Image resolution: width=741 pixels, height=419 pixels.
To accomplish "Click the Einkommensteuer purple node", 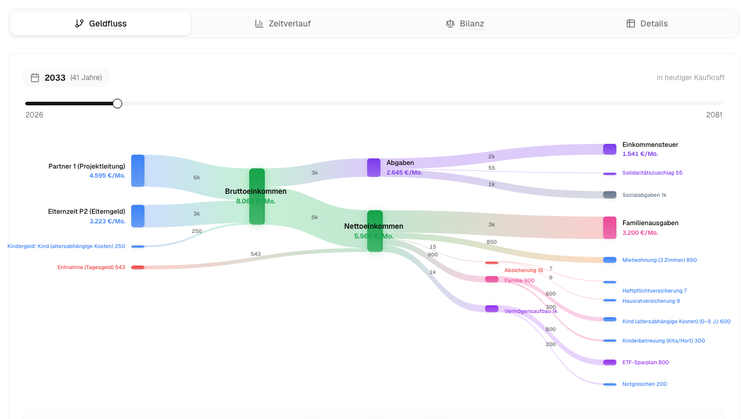I will 610,149.
